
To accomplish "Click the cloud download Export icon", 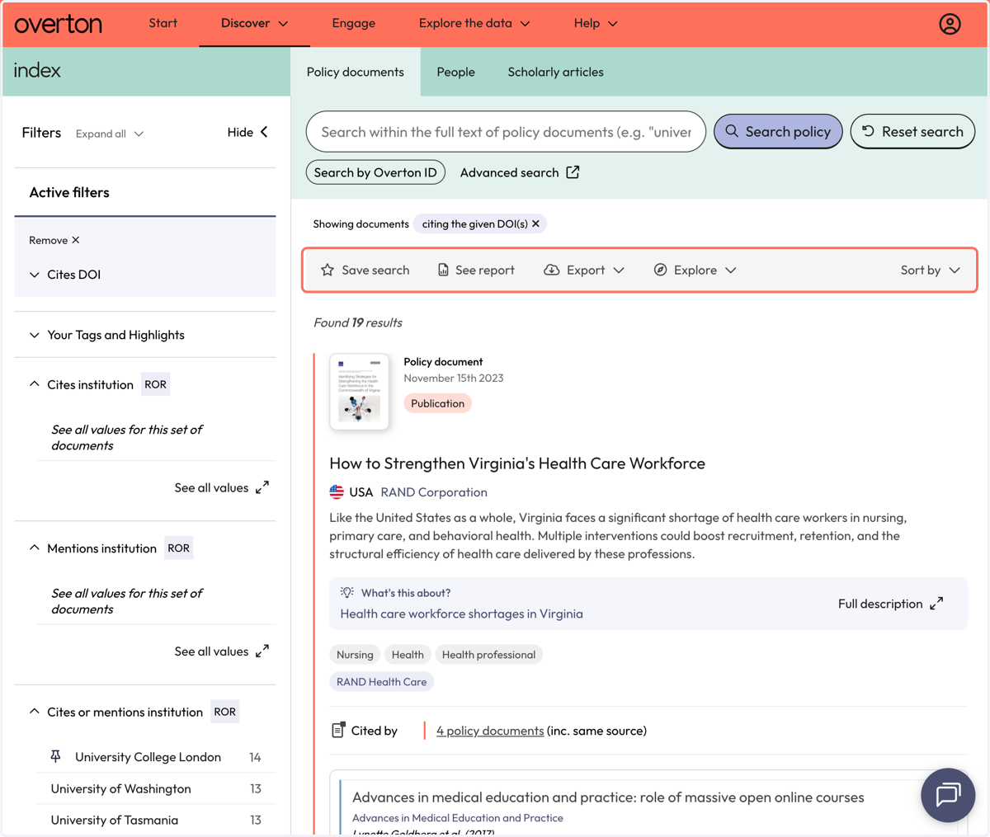I will (x=552, y=270).
